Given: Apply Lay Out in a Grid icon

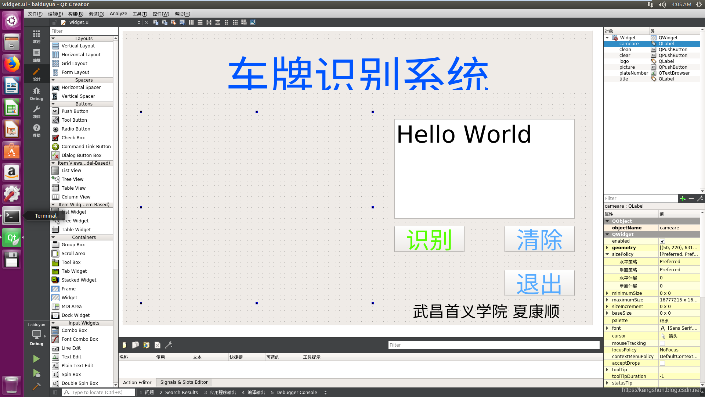Looking at the screenshot, I should [235, 22].
